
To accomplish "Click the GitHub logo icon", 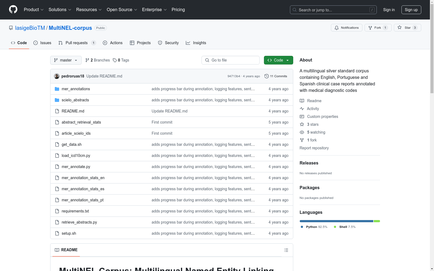I will pyautogui.click(x=13, y=9).
